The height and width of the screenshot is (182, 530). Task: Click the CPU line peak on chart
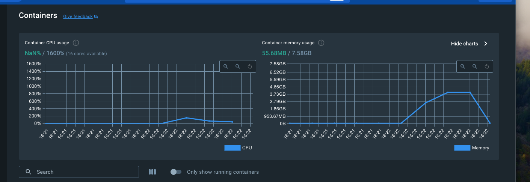tap(186, 118)
